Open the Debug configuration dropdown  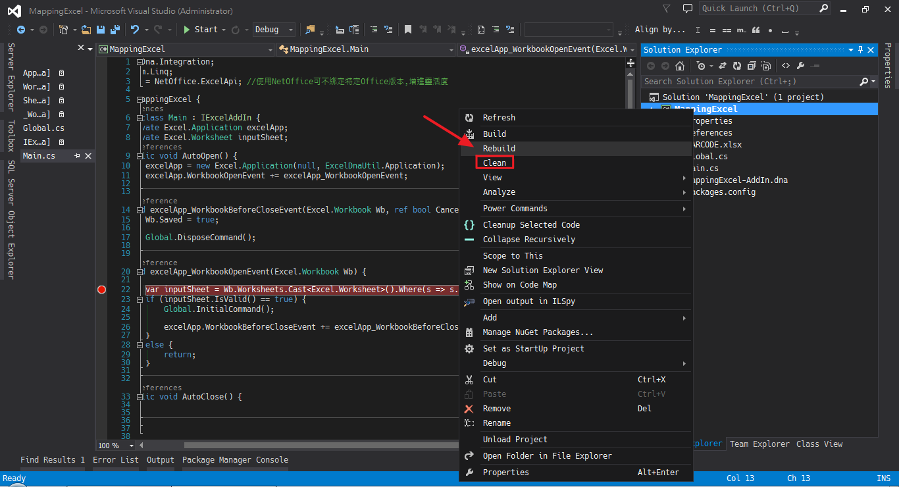coord(290,30)
